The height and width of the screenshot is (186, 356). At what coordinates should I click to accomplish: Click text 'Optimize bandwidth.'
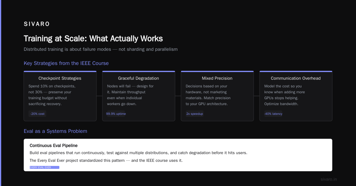(x=281, y=104)
